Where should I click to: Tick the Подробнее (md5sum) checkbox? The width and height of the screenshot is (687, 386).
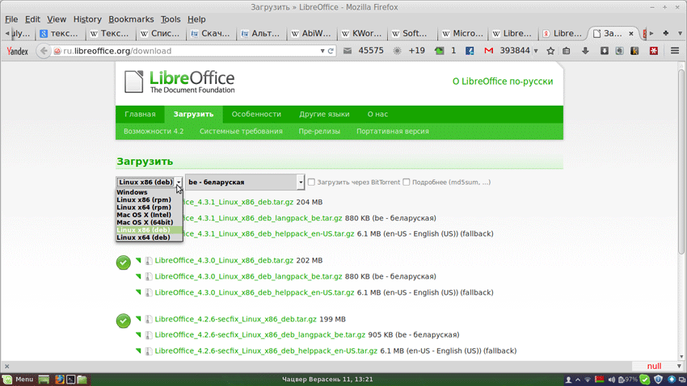point(407,183)
